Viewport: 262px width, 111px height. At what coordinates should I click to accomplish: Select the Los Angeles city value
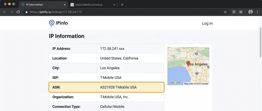click(x=110, y=68)
